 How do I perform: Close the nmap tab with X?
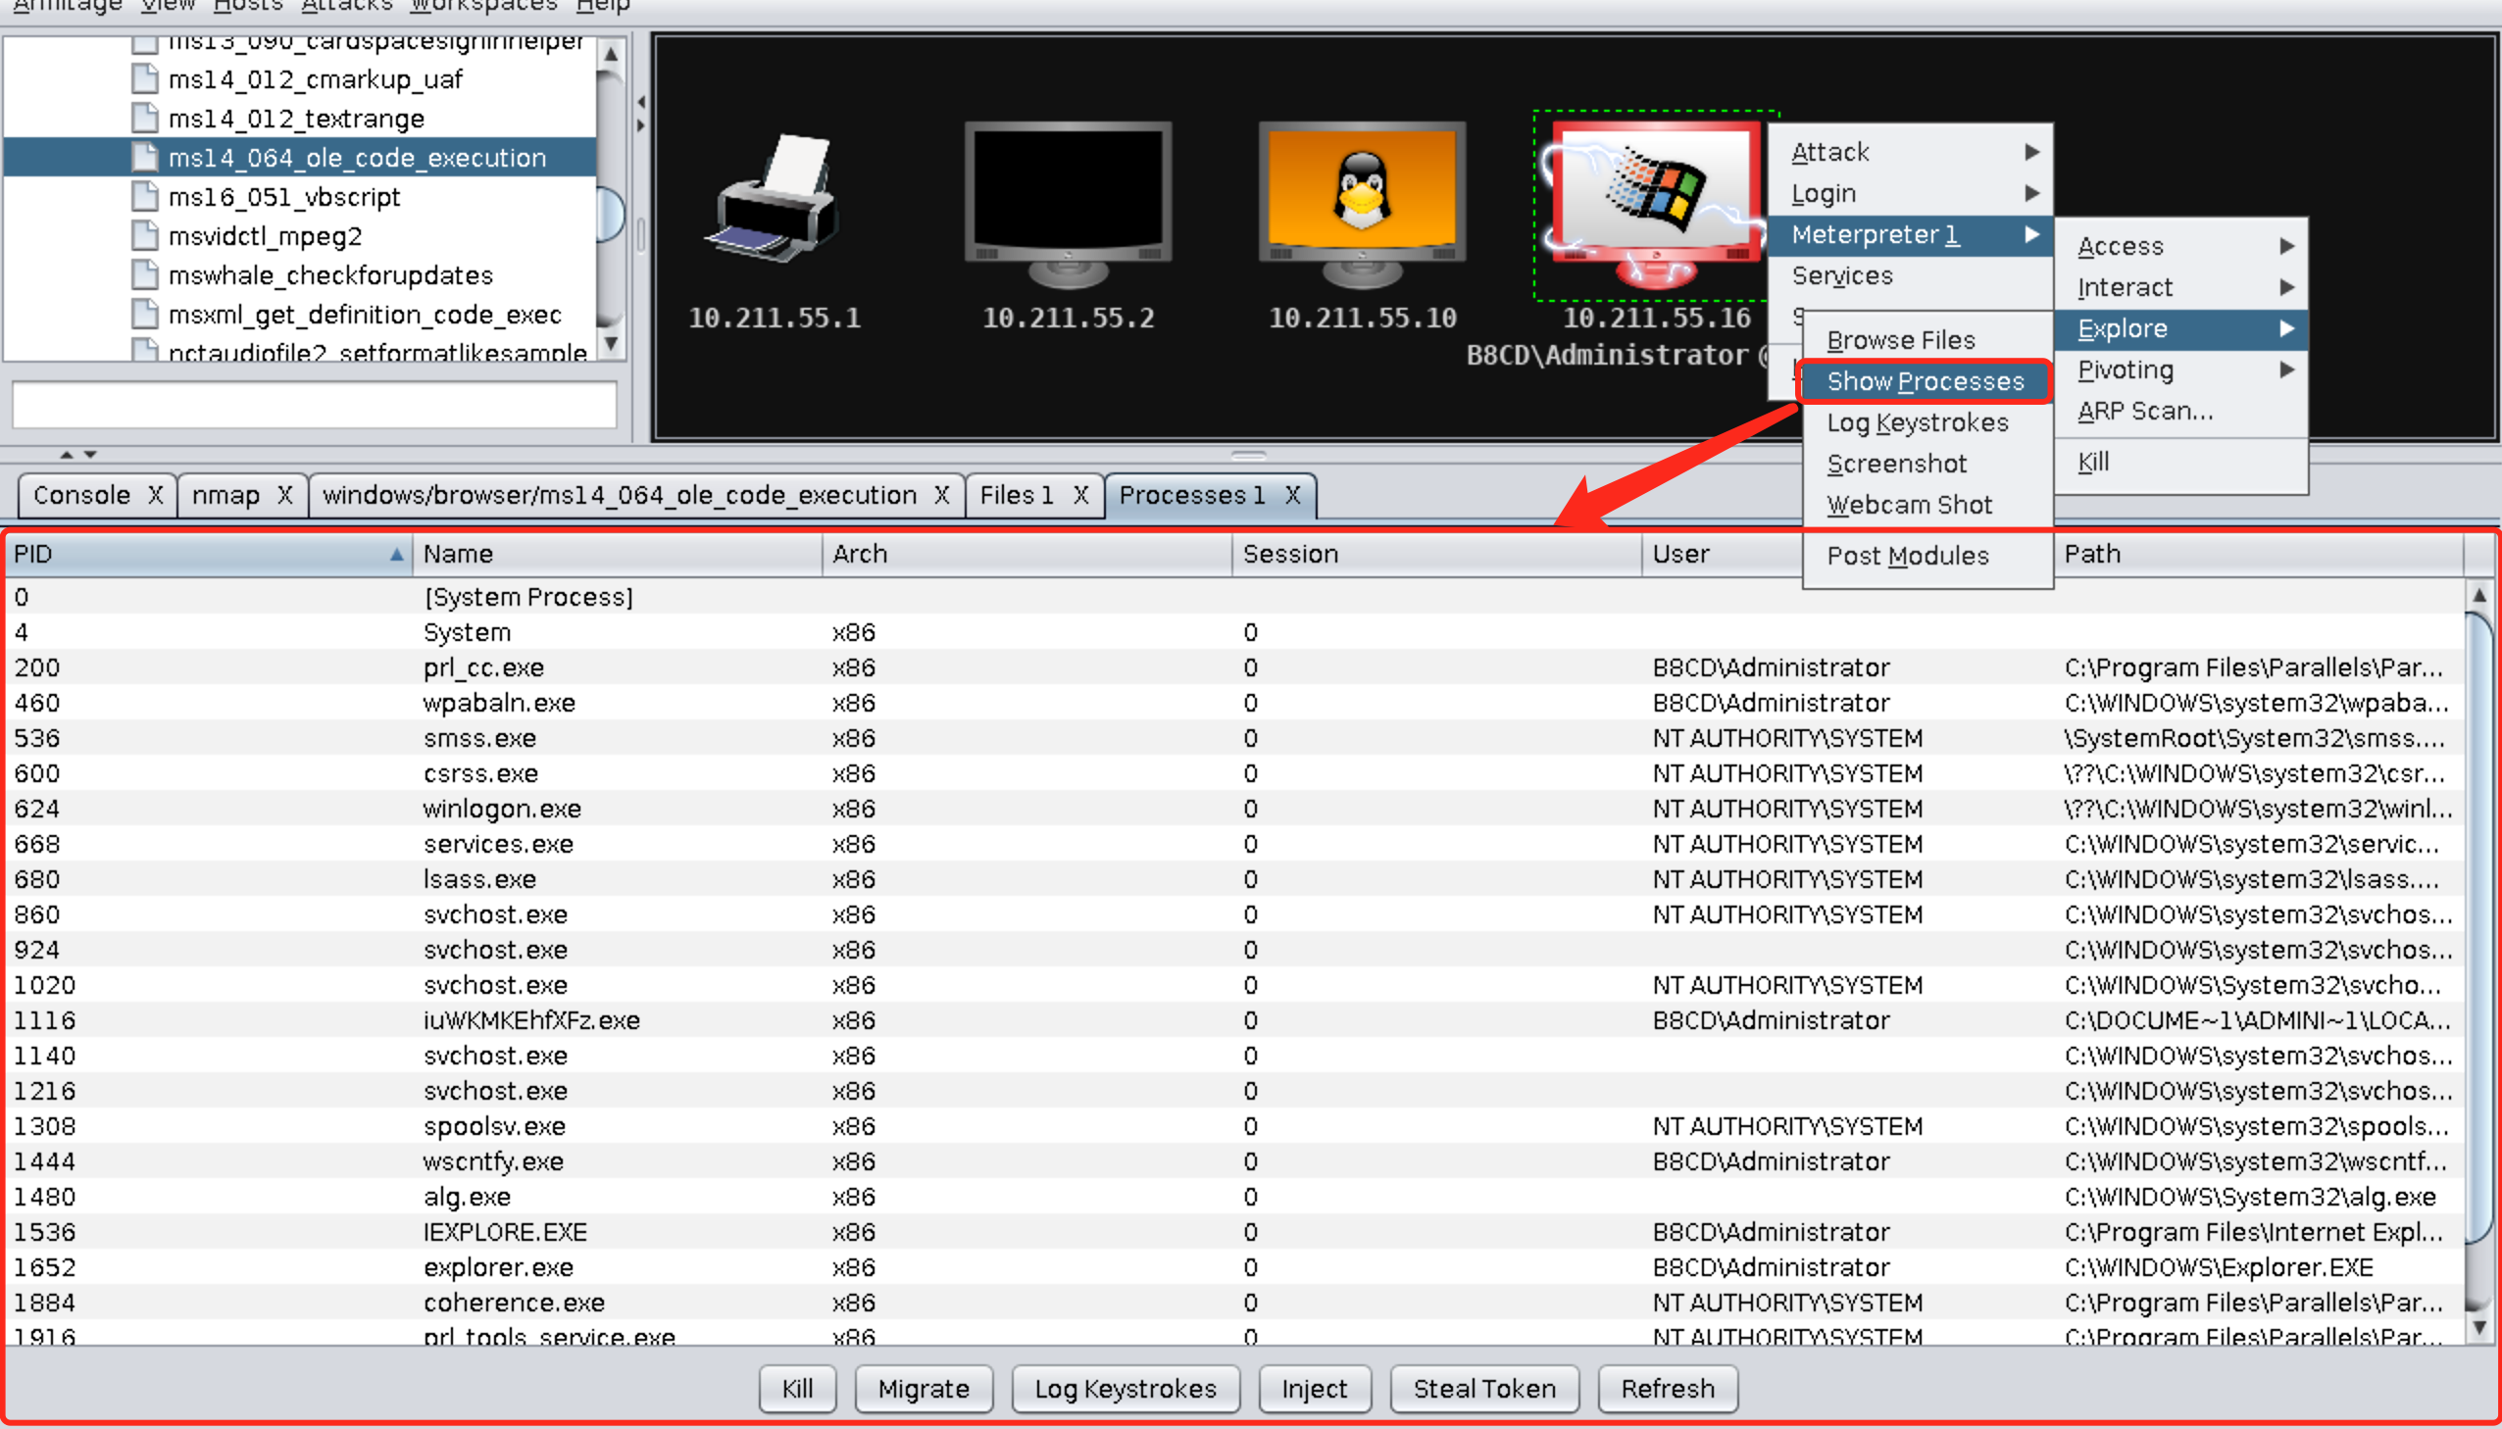click(x=284, y=495)
